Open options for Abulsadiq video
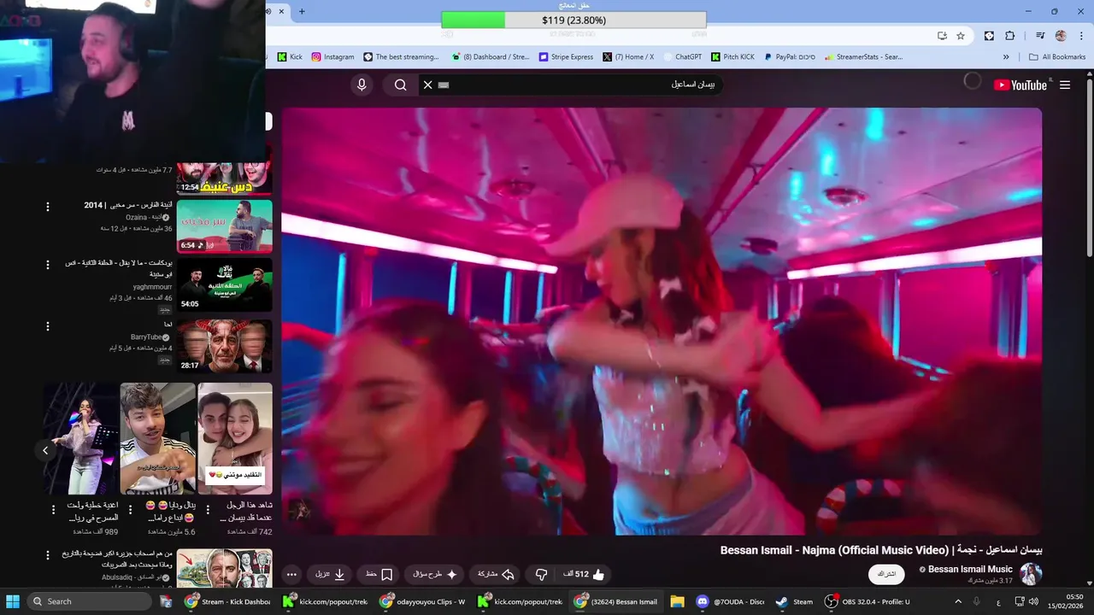Screen dimensions: 1094x615 (x=48, y=555)
